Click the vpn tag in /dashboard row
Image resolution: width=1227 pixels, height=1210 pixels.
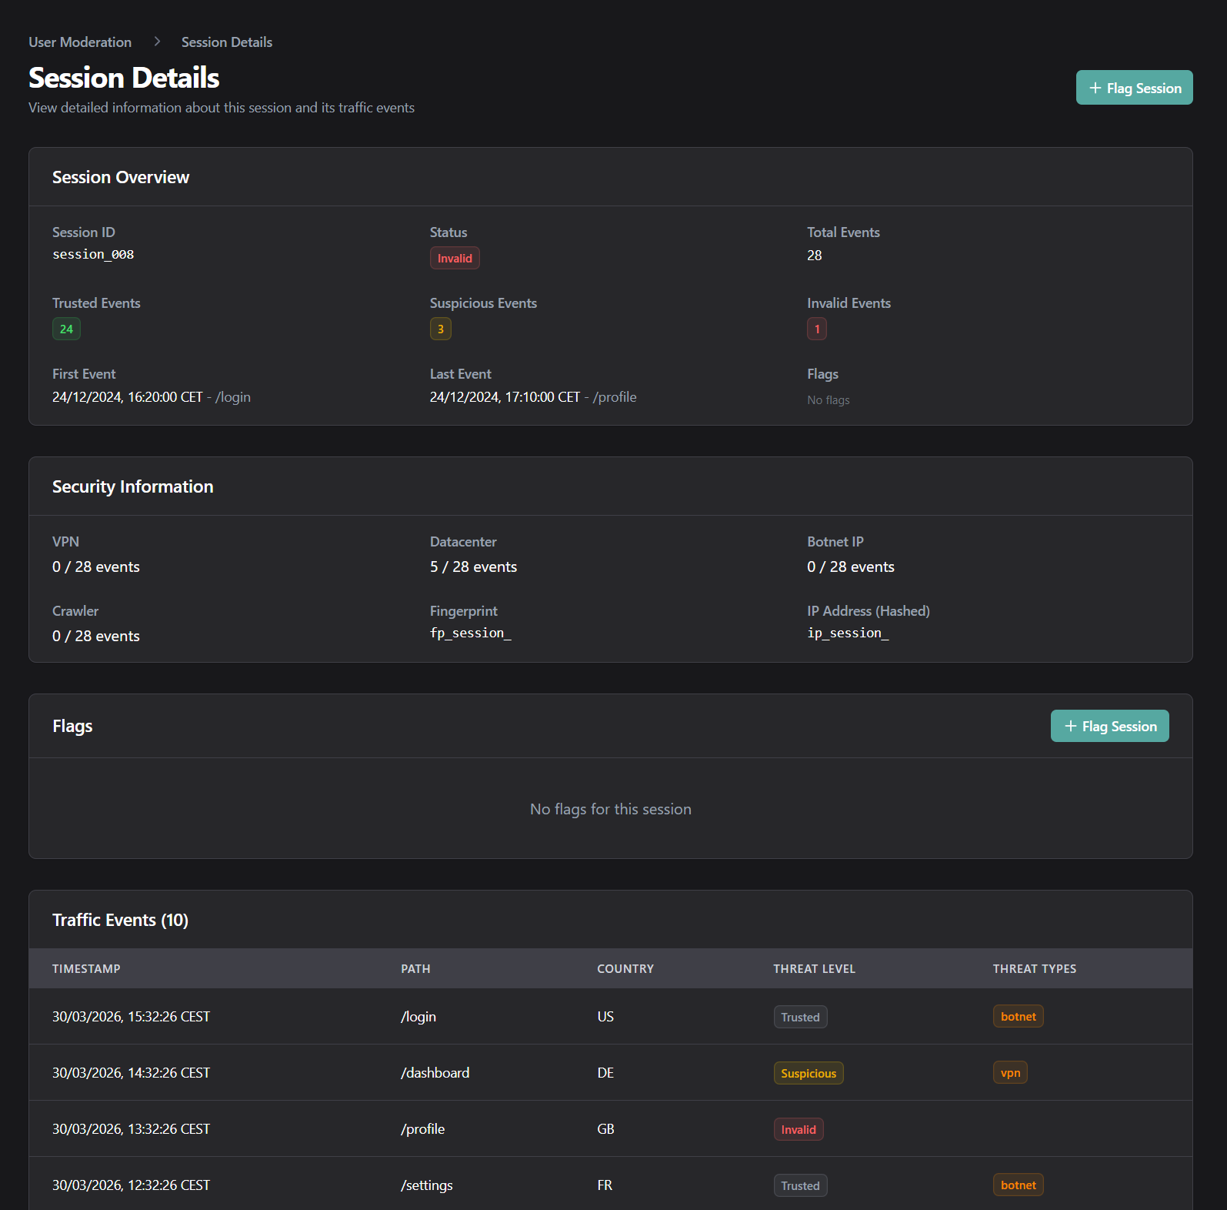pos(1009,1073)
